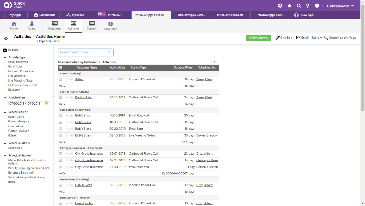Screen dimensions: 365x206
Task: Open the Users icon in table bar
Action: point(32,24)
